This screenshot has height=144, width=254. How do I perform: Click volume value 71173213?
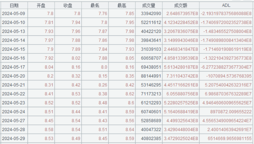click(x=151, y=94)
